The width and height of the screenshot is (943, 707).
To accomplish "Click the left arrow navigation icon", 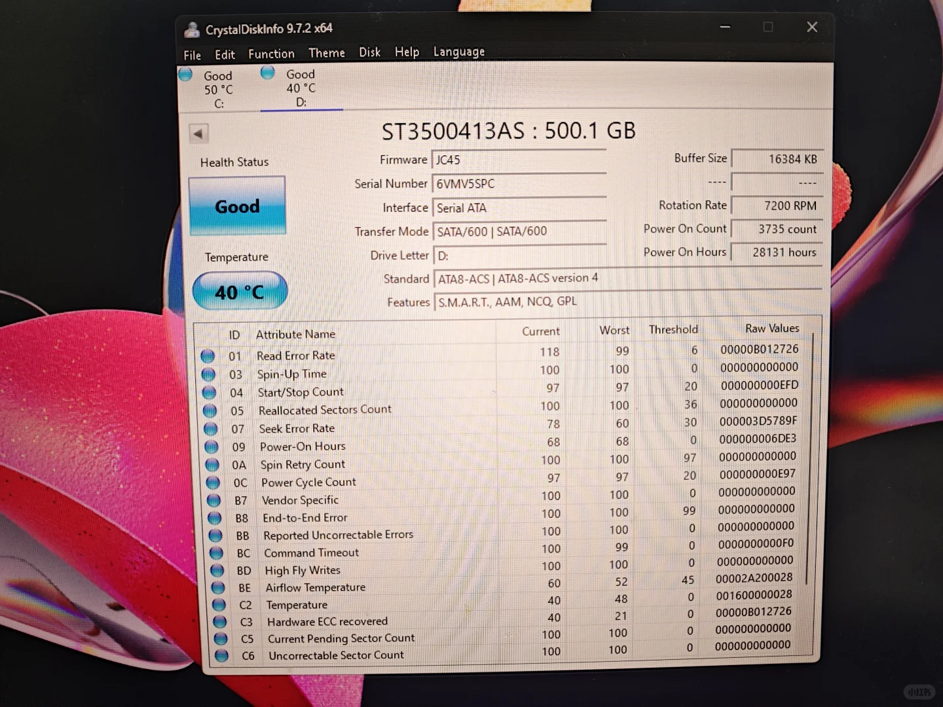I will [x=198, y=133].
